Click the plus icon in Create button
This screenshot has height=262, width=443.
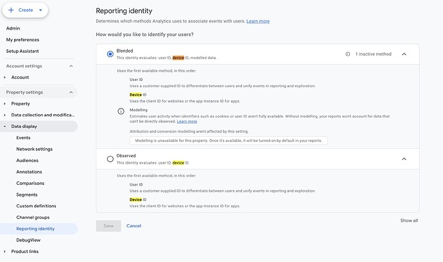[11, 10]
